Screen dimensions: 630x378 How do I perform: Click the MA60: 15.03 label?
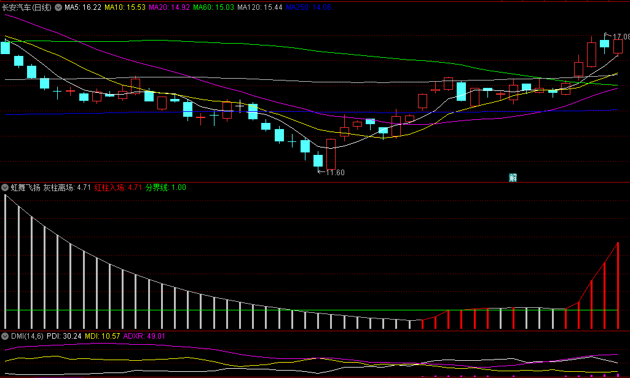(213, 7)
